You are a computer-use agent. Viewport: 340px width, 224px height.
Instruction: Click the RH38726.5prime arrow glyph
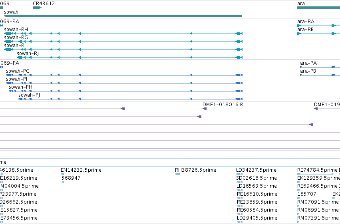tap(177, 174)
